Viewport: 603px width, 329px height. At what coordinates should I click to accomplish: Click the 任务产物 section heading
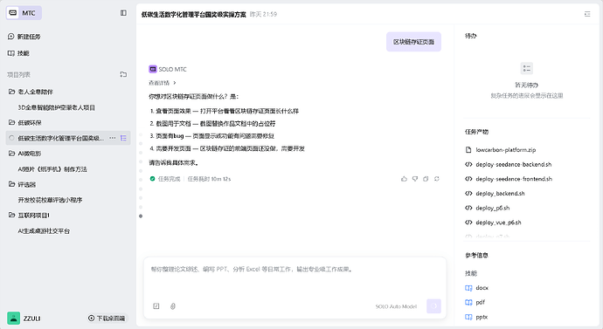tap(476, 132)
